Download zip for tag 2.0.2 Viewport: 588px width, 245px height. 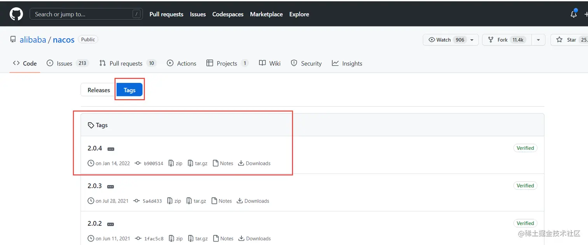[175, 239]
